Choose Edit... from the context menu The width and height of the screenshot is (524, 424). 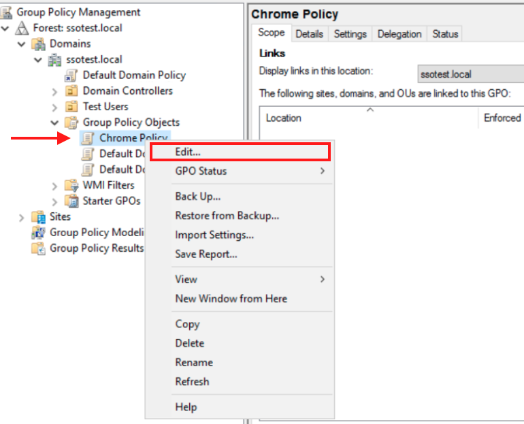(x=240, y=152)
